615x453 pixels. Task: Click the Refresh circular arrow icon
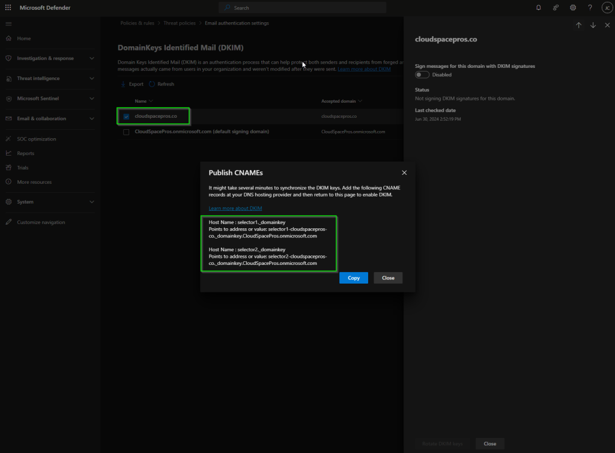click(152, 84)
